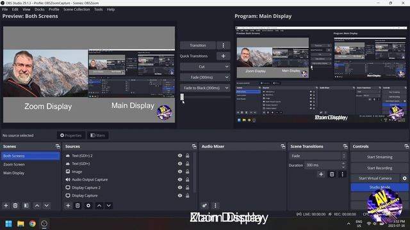Show hidden system tray icons chevron
Screen dimensions: 410x230
point(348,224)
